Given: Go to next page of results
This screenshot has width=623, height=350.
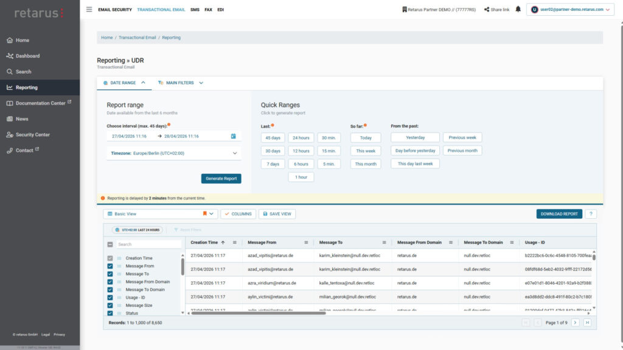Looking at the screenshot, I should pos(575,323).
